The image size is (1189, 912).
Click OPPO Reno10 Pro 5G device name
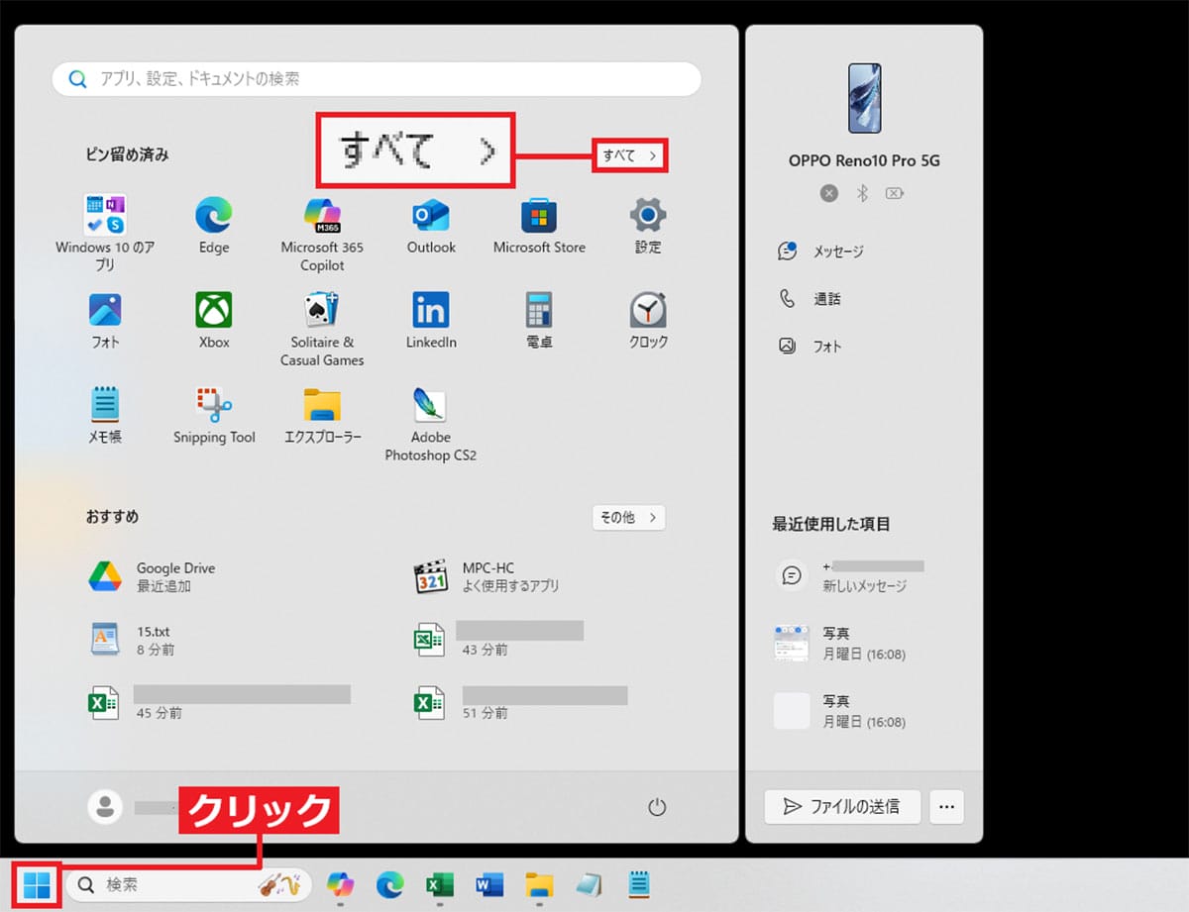coord(864,160)
